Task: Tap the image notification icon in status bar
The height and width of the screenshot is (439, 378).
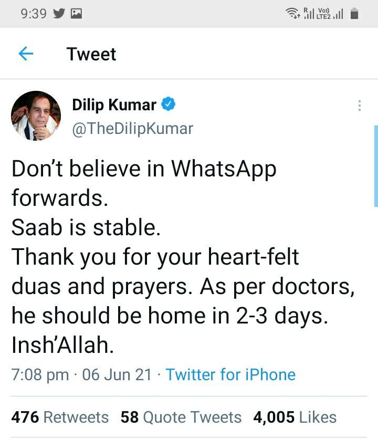Action: [x=77, y=14]
